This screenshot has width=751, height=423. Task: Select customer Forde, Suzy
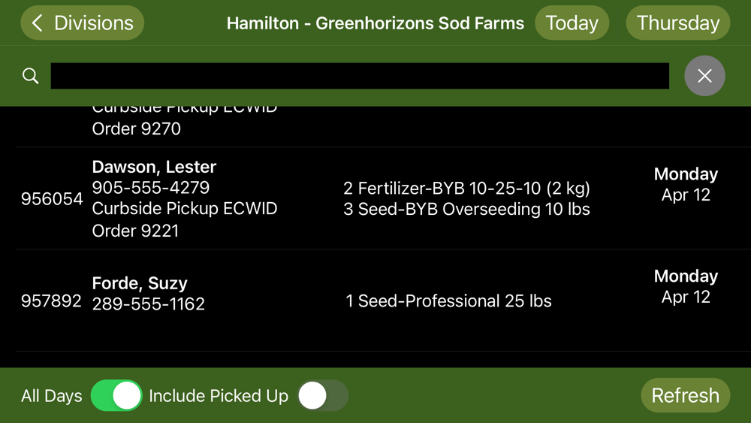(x=140, y=283)
